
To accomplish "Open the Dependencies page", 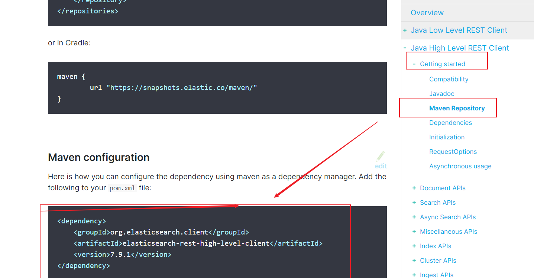I will [450, 123].
